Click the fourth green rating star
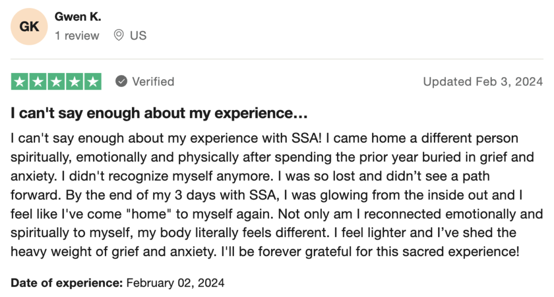 click(75, 82)
